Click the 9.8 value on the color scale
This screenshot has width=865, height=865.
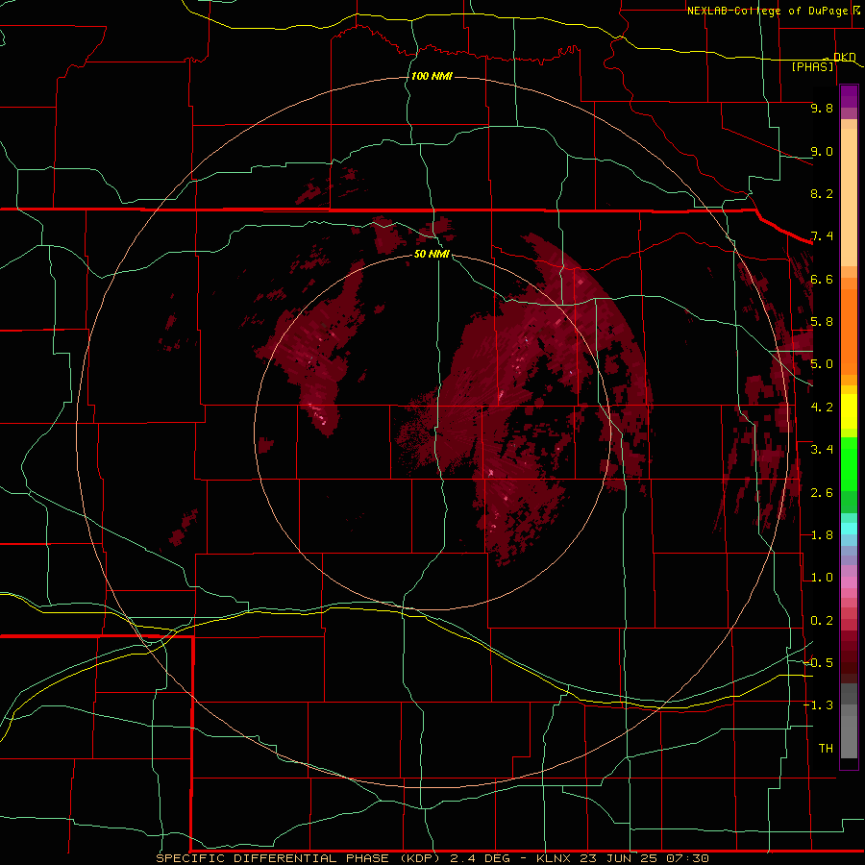pyautogui.click(x=822, y=108)
